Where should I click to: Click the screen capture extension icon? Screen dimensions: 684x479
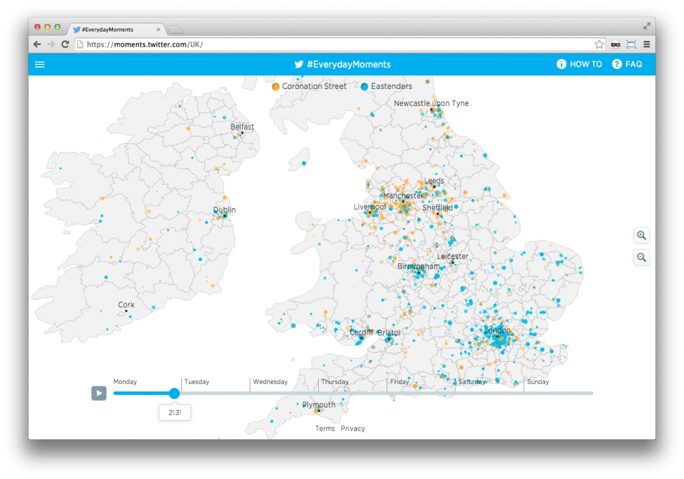point(631,44)
